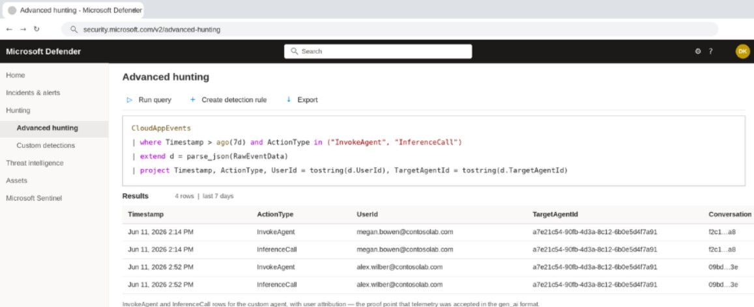Click f2c1…a8 conversation in InvokeAgent row
Screen dimensions: 754x307
[x=722, y=232]
